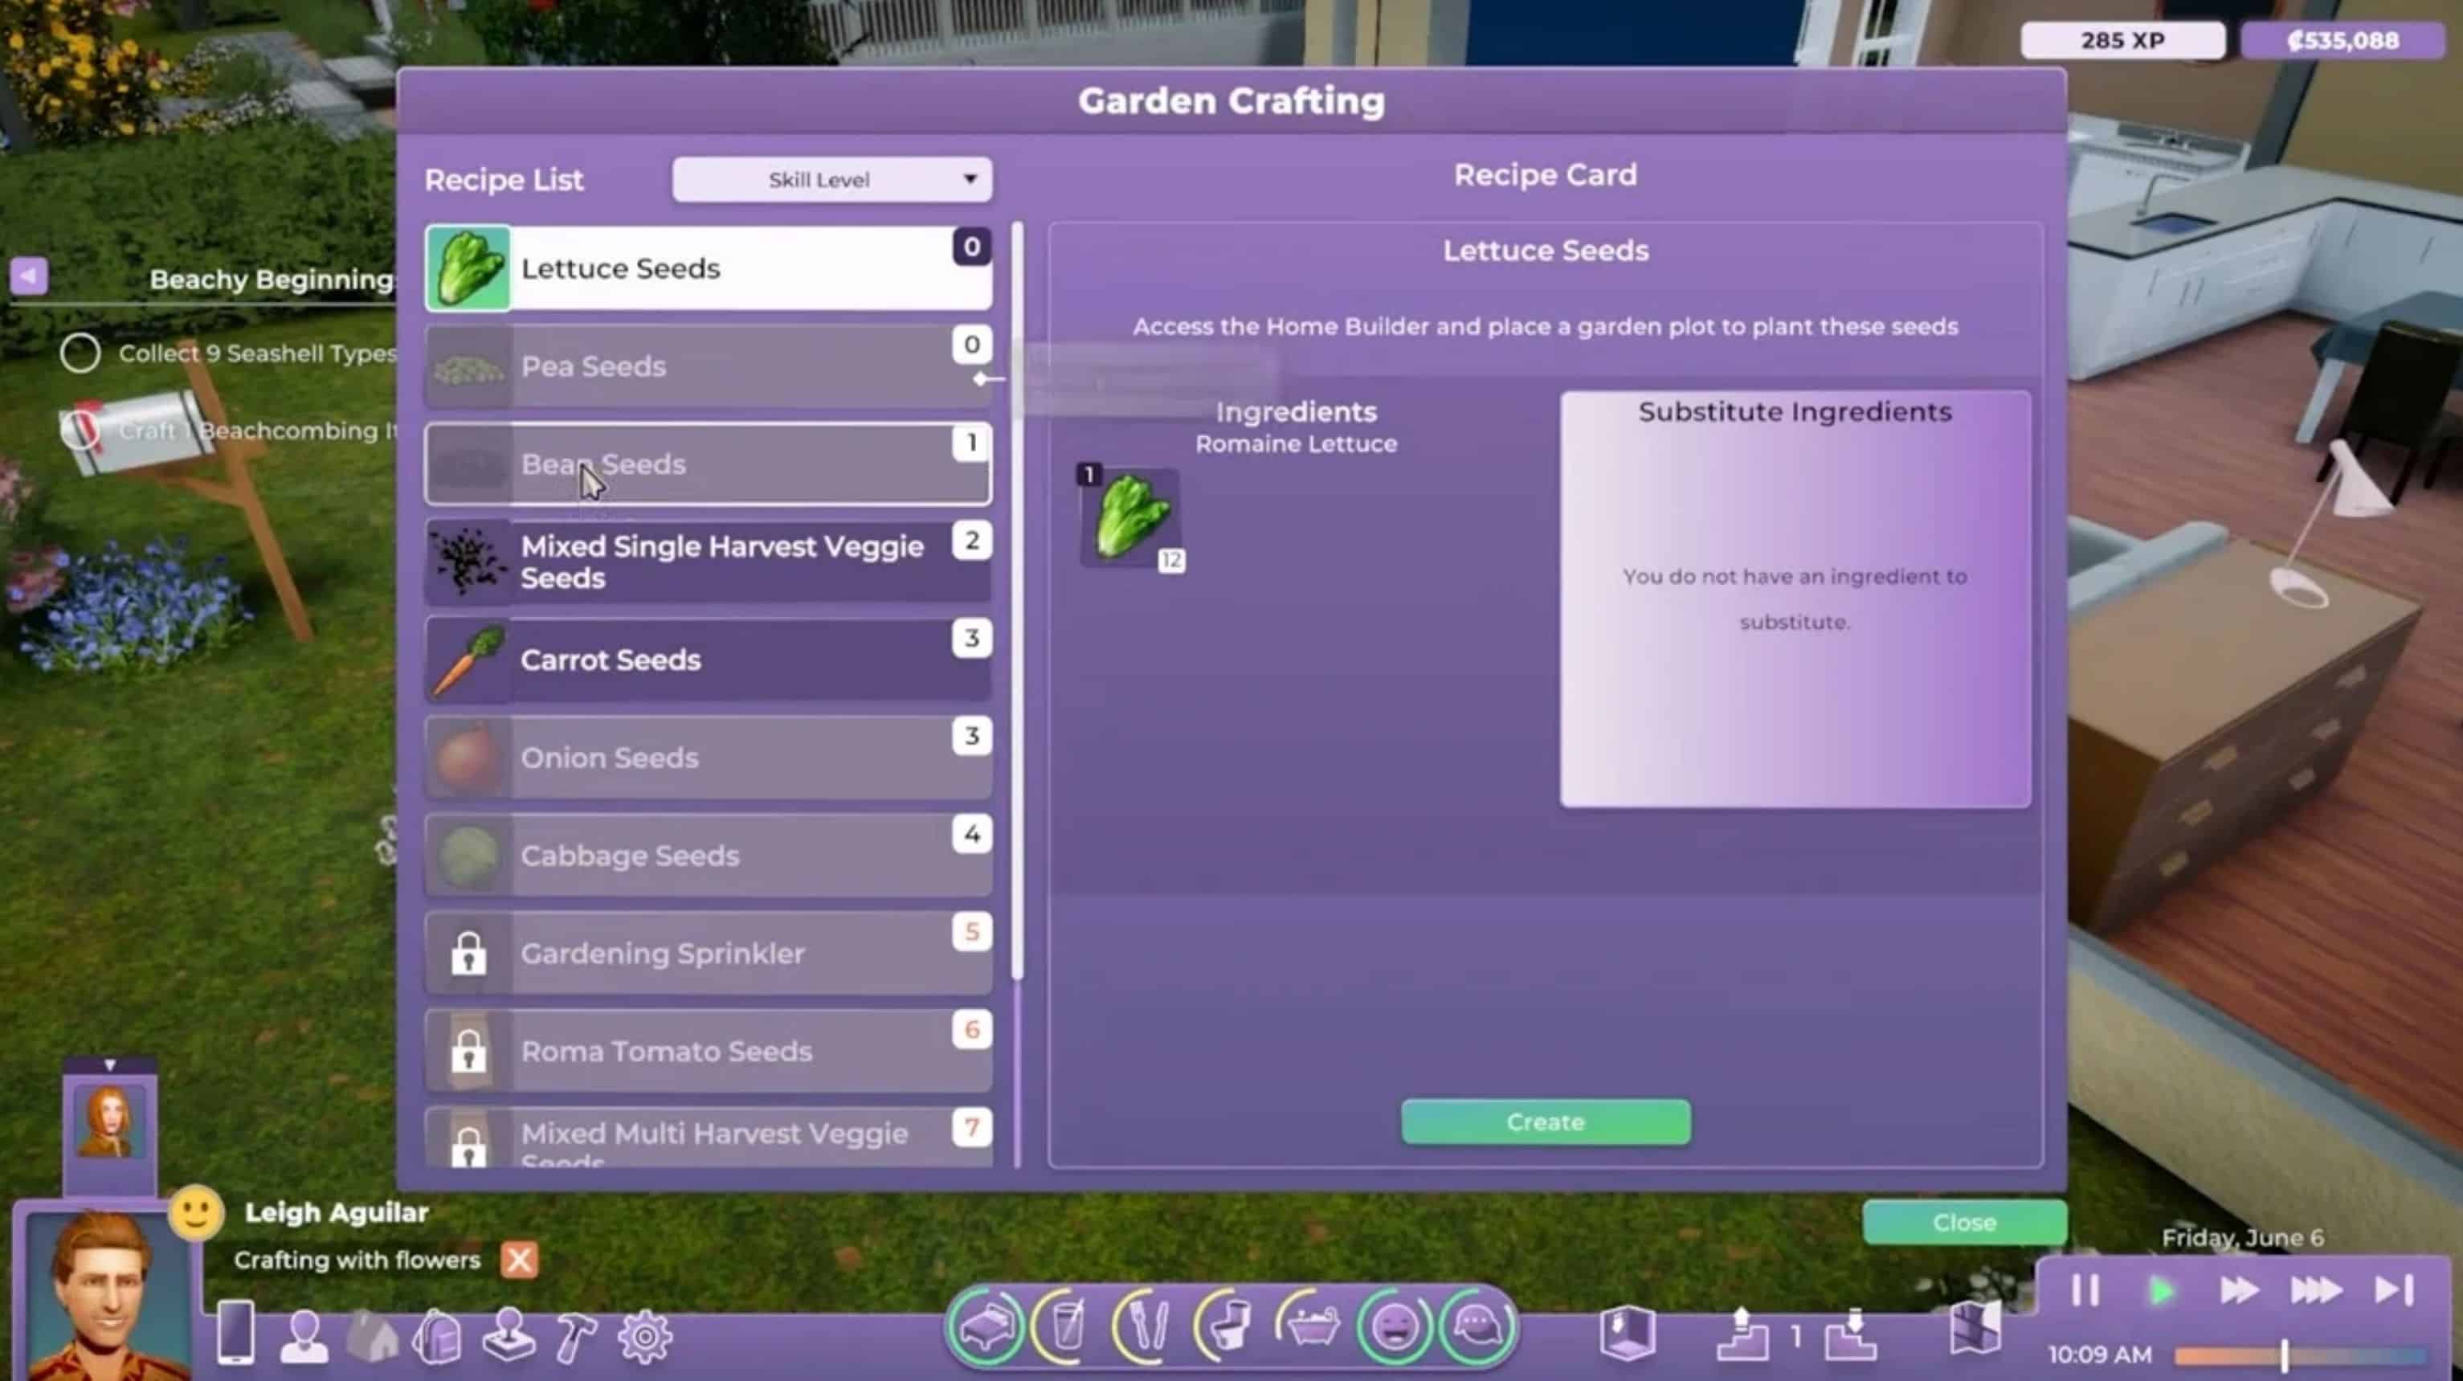Set game to double fast-forward speed

[2238, 1291]
